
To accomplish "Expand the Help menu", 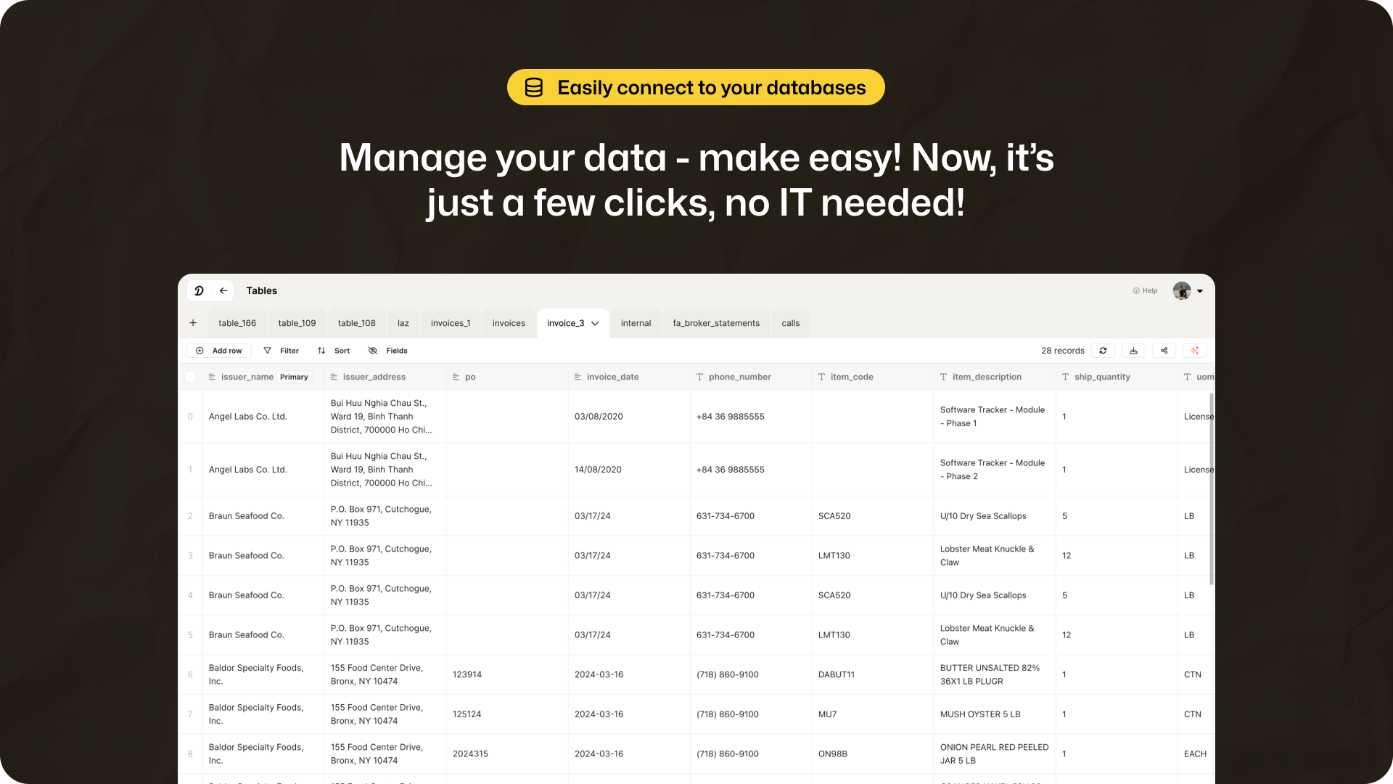I will tap(1145, 290).
